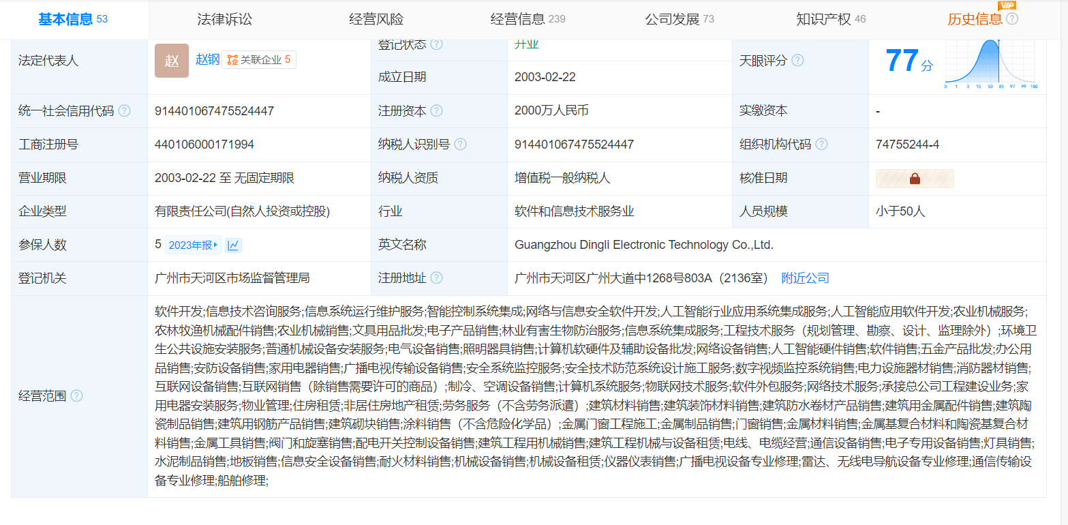Screen dimensions: 1068x525
Task: Click the help icon beside 登记状态
Action: pos(436,44)
